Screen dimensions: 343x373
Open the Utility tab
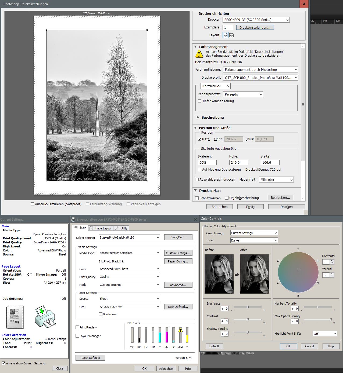click(x=121, y=228)
